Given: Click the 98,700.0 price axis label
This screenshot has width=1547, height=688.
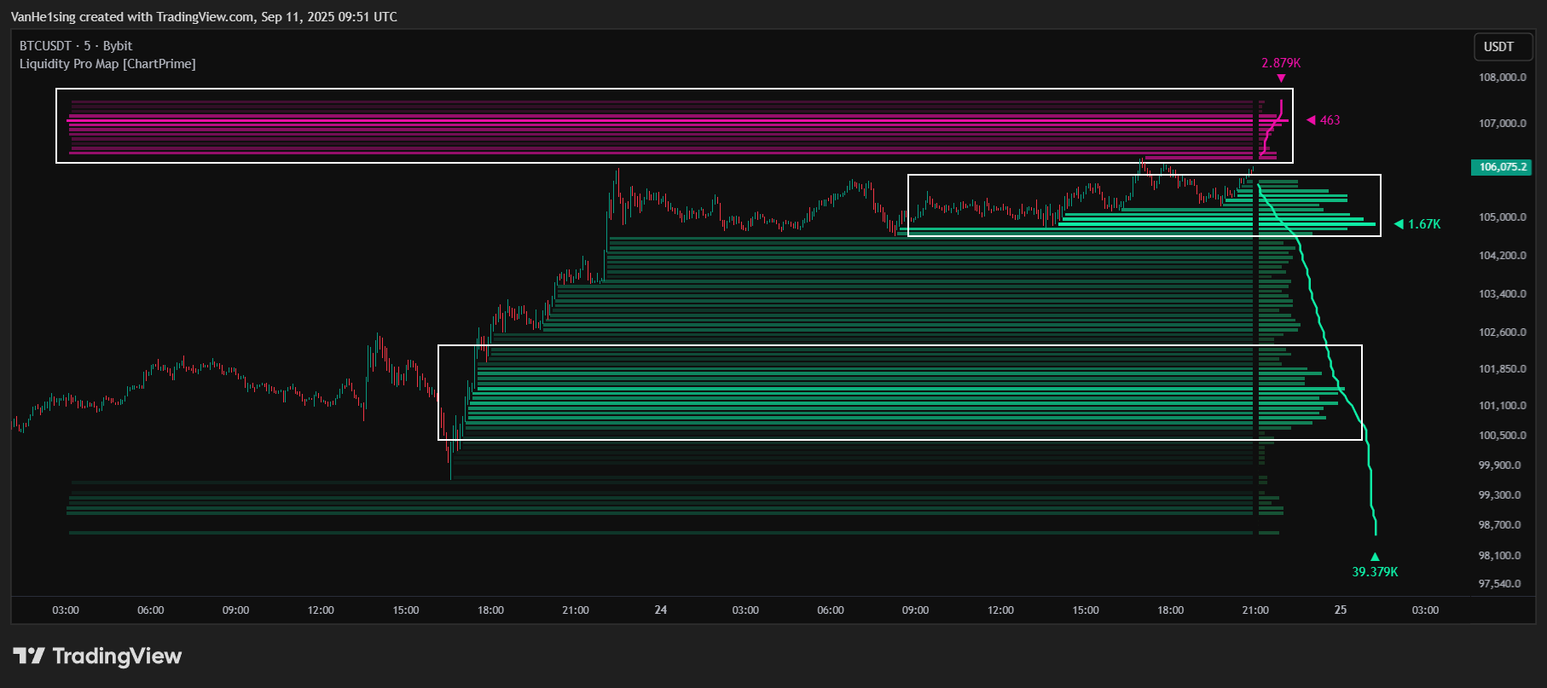Looking at the screenshot, I should click(x=1500, y=525).
